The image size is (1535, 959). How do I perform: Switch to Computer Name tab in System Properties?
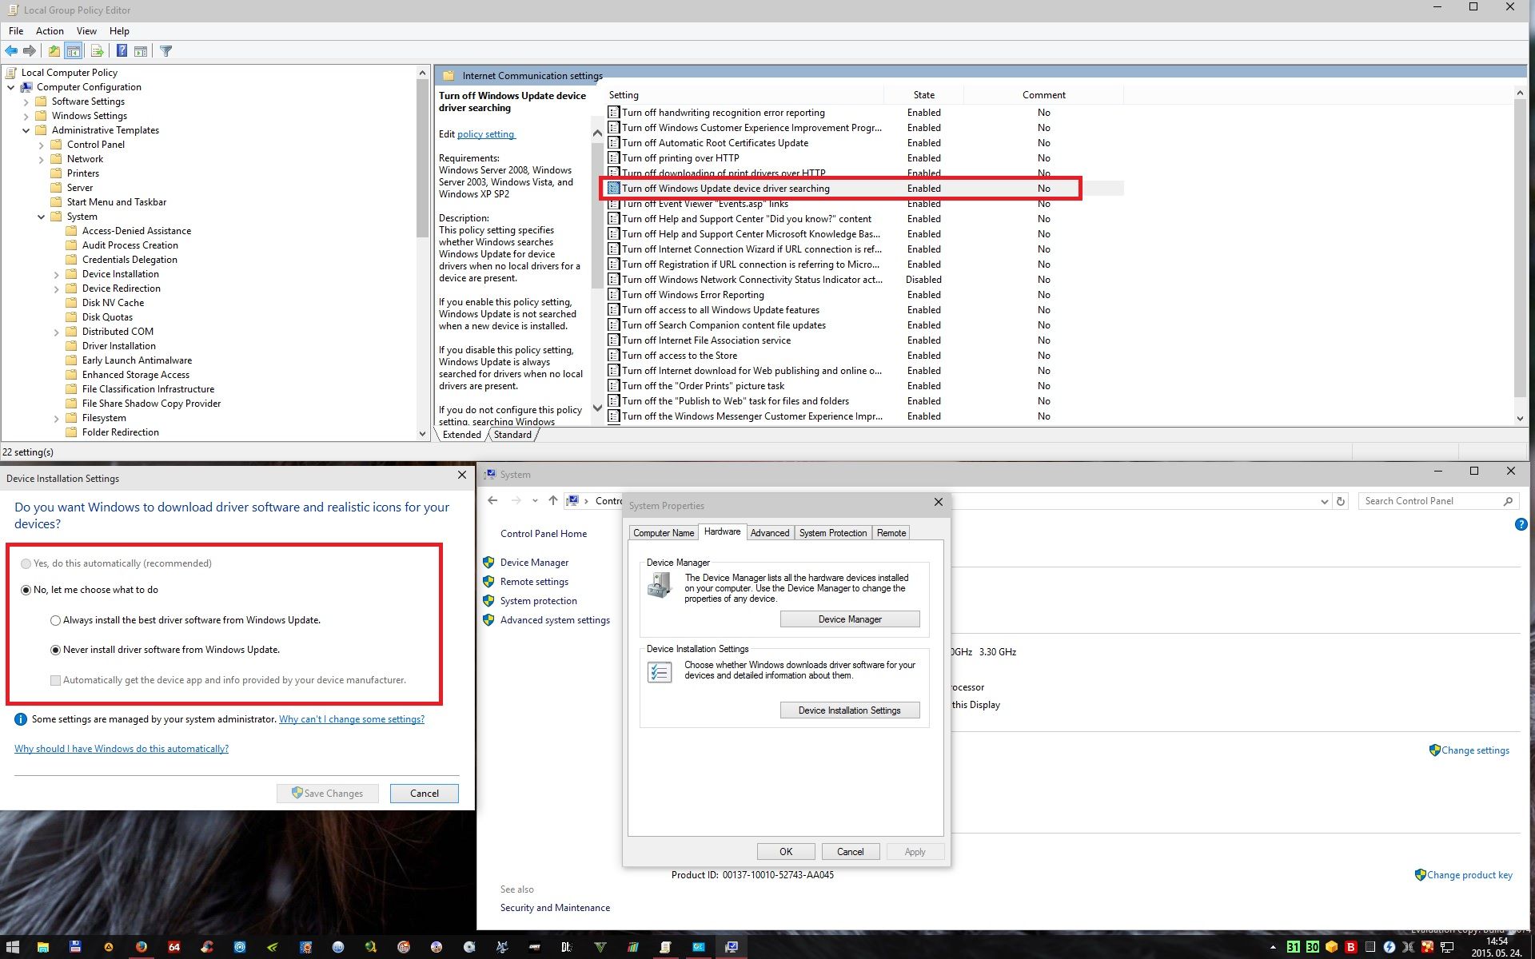click(664, 533)
